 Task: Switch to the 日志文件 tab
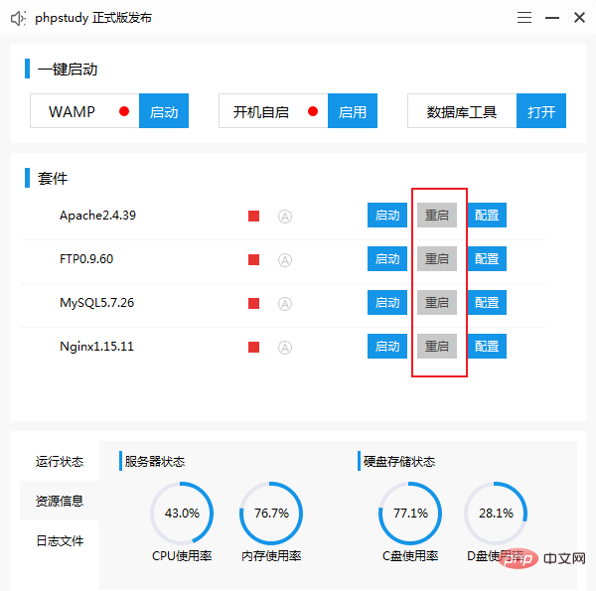coord(60,540)
